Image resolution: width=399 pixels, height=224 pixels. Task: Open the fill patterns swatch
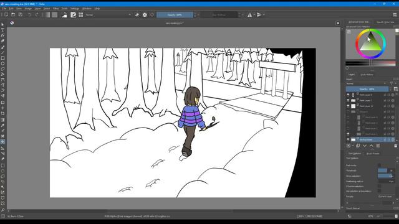pyautogui.click(x=55, y=15)
